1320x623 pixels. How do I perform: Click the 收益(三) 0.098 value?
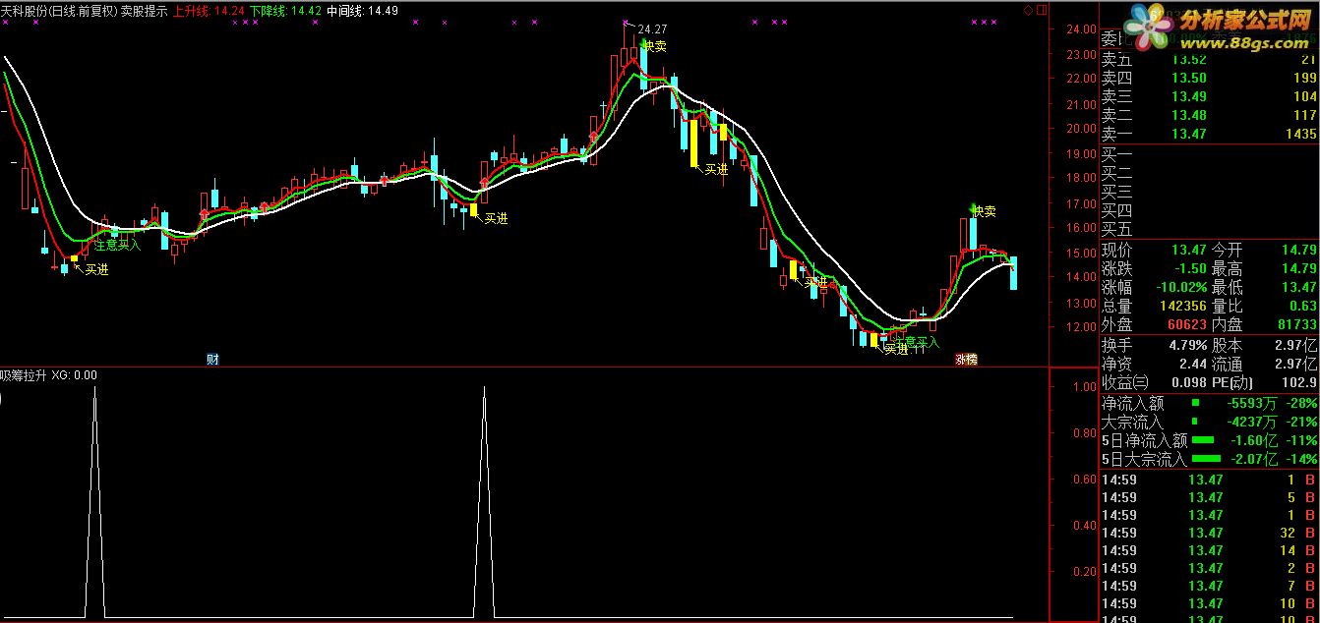tap(1189, 382)
